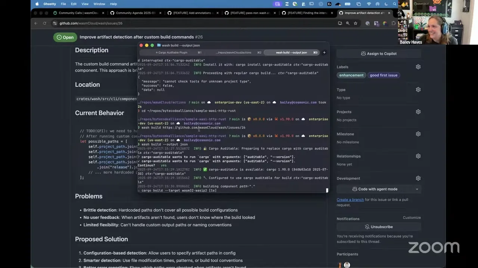Open the Help menu

pyautogui.click(x=114, y=4)
